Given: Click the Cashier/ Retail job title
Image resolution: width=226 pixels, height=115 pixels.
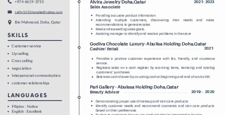Looking at the screenshot, I should tap(104, 49).
